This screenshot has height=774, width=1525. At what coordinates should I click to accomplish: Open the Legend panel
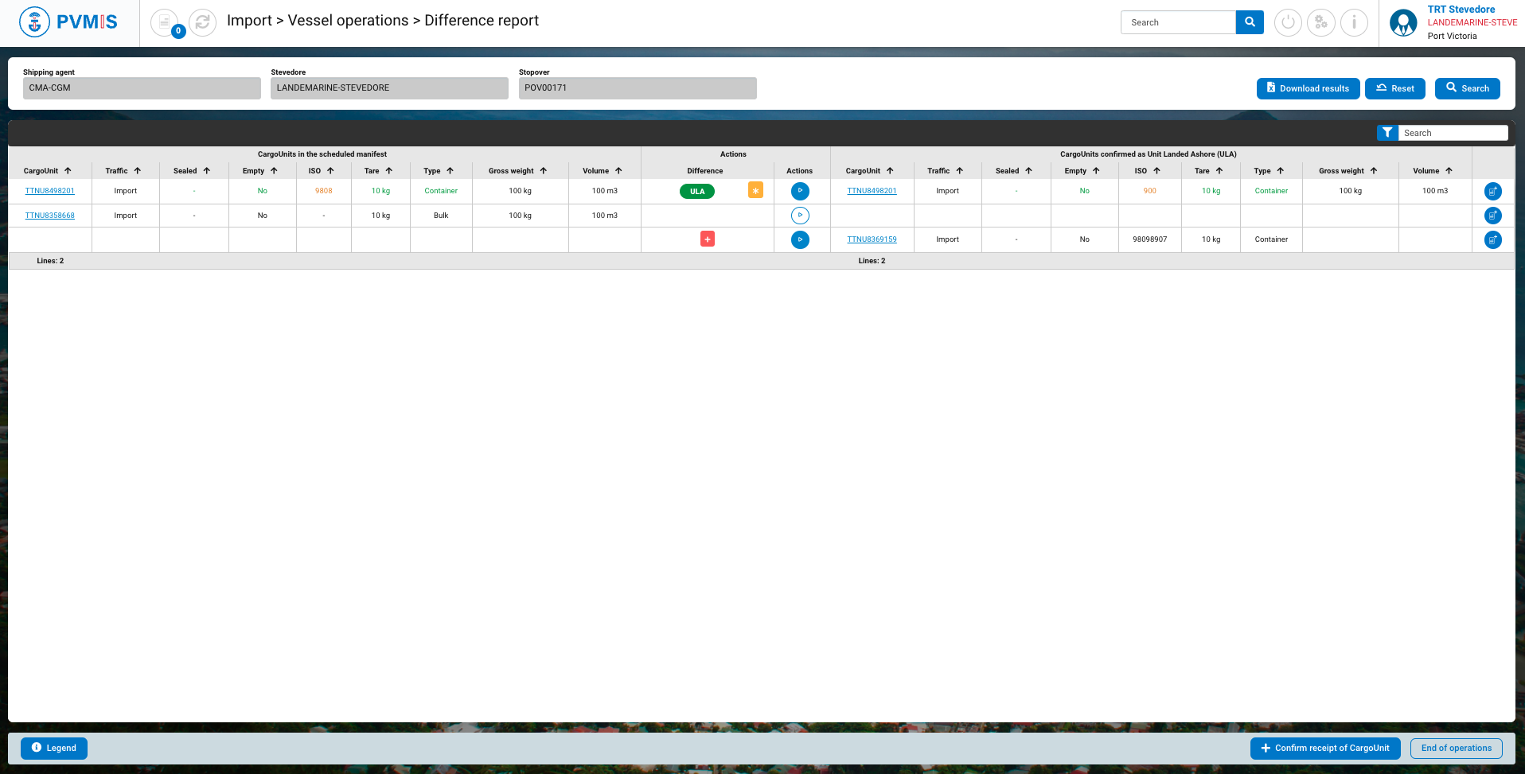pos(54,748)
